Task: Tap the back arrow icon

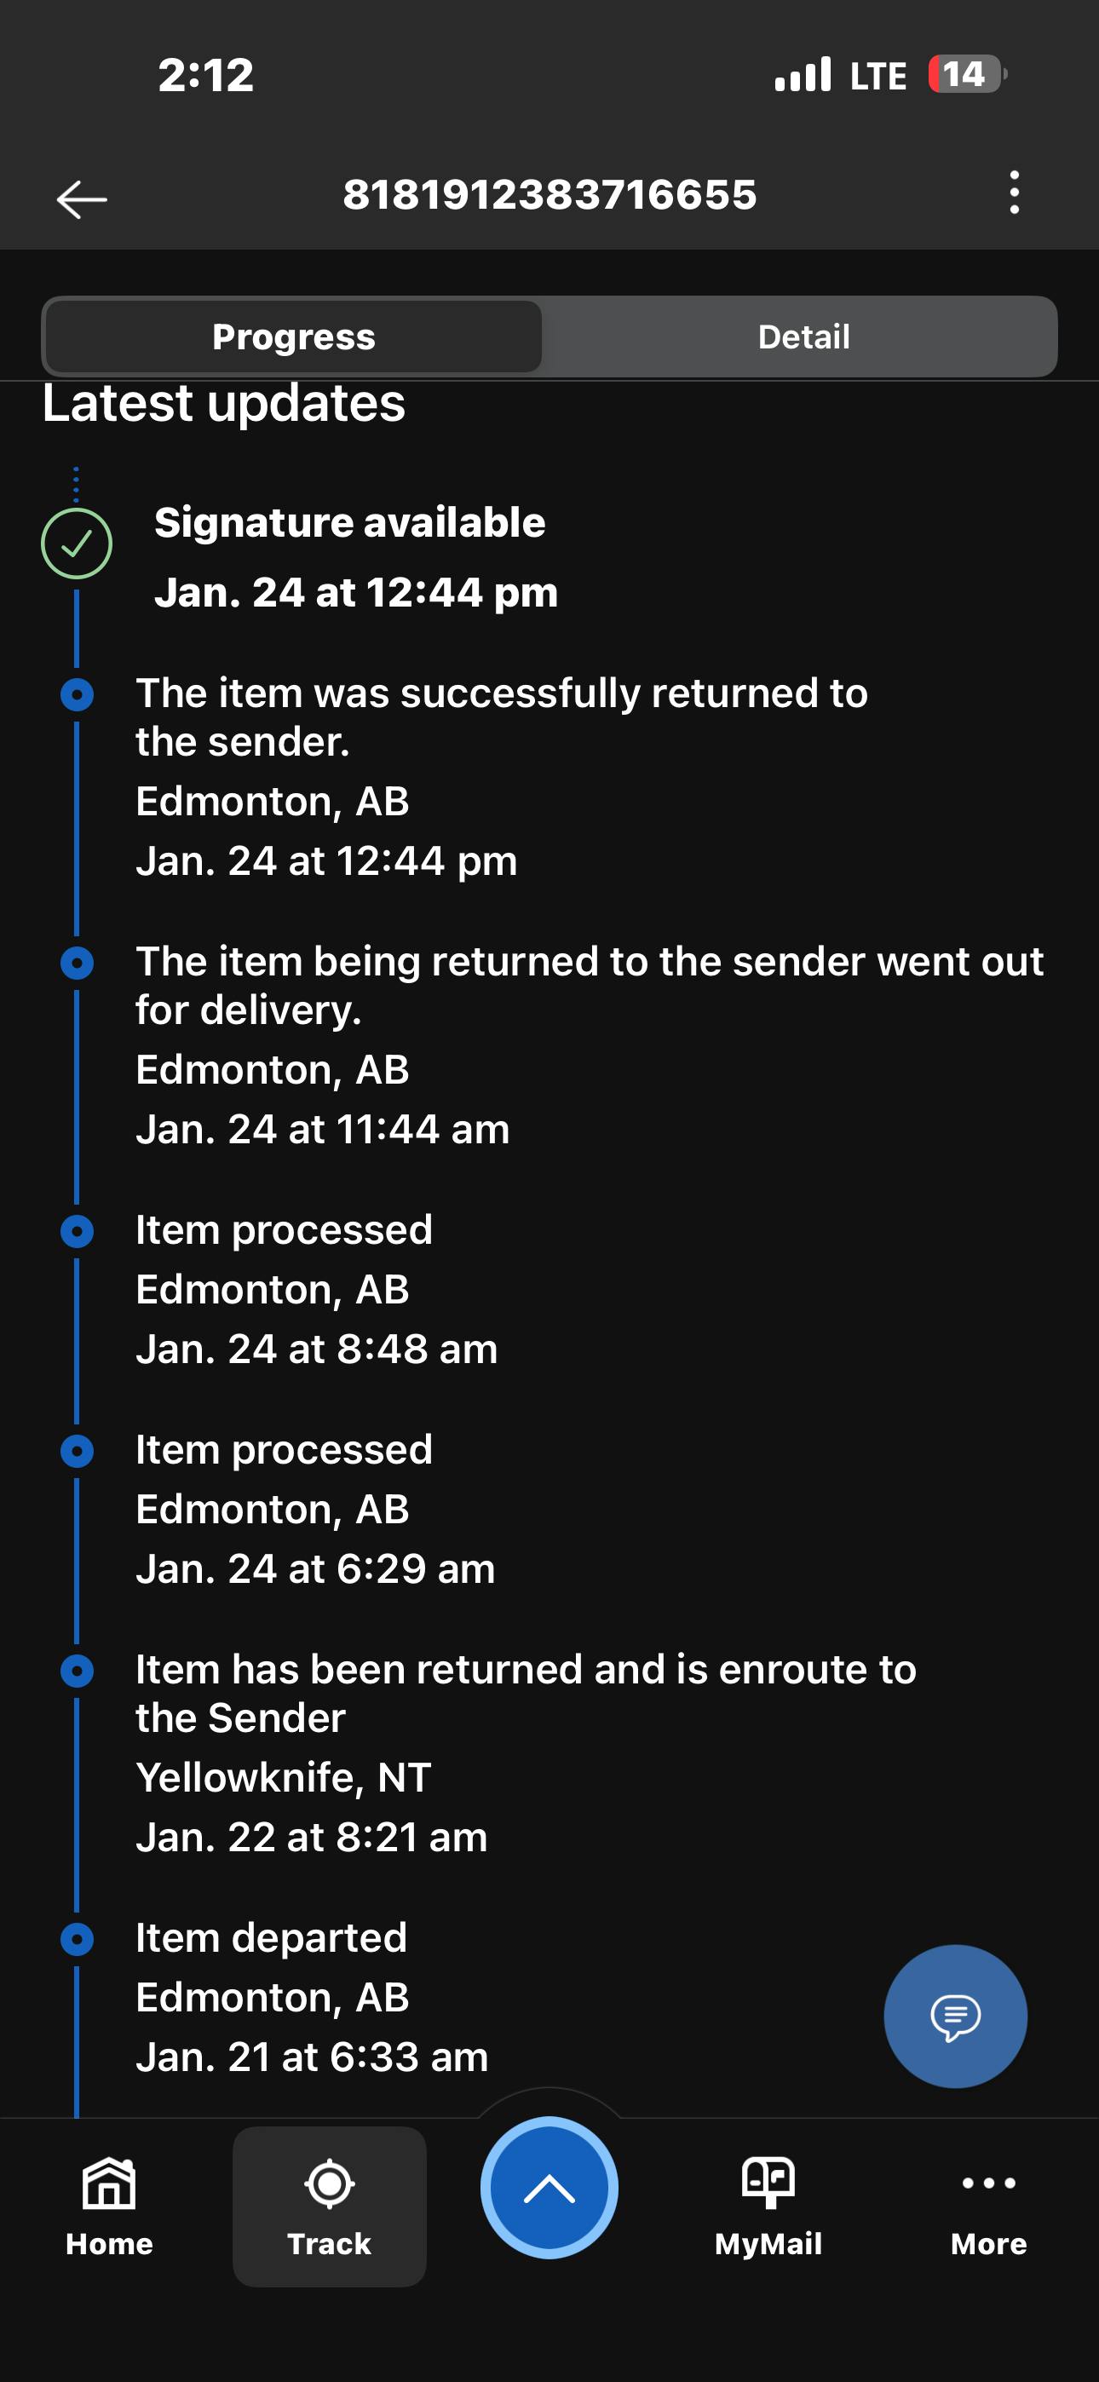Action: 82,198
